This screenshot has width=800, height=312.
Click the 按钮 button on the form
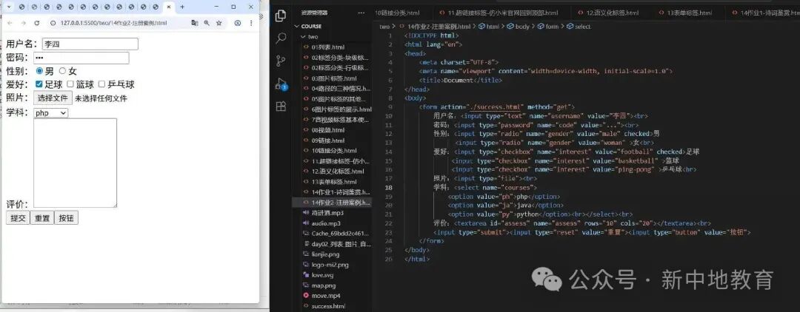click(67, 218)
